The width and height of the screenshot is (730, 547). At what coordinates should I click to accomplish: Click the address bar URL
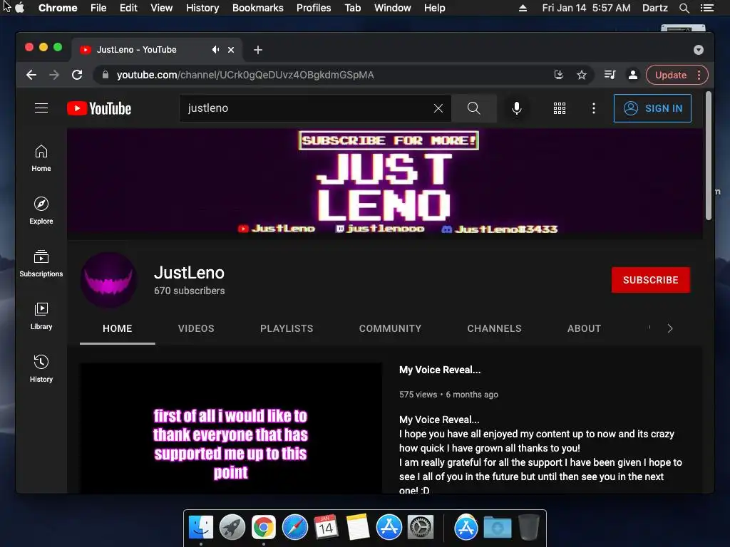coord(245,75)
